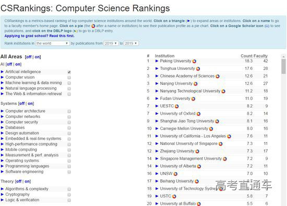
Task: Expand the Artificial intelligence area triangle
Action: (2, 72)
